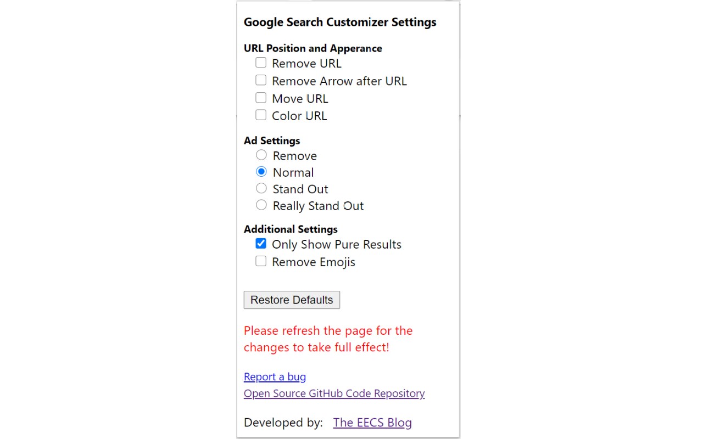Select the Really Stand Out radio button

coord(261,205)
